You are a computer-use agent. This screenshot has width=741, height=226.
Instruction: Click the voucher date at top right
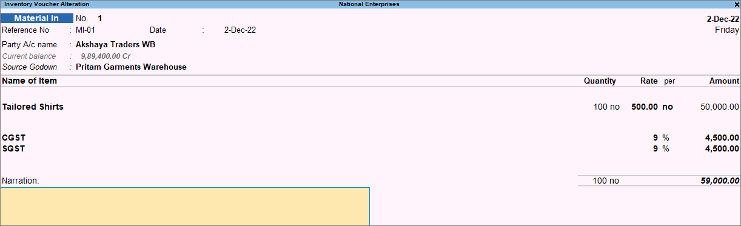coord(723,19)
